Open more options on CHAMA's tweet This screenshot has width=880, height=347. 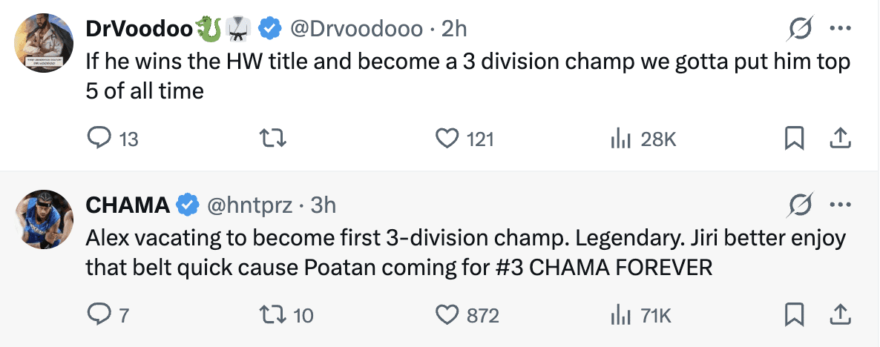point(839,205)
